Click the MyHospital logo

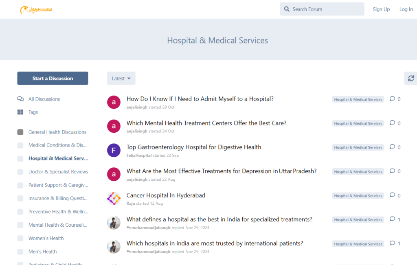(36, 9)
